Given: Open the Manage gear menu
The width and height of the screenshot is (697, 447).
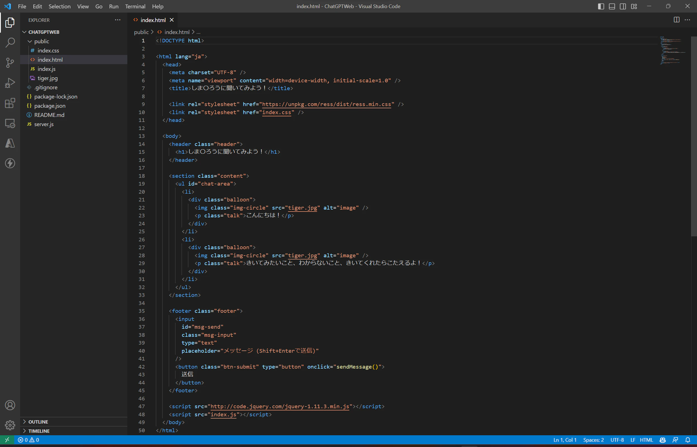Looking at the screenshot, I should pyautogui.click(x=10, y=425).
